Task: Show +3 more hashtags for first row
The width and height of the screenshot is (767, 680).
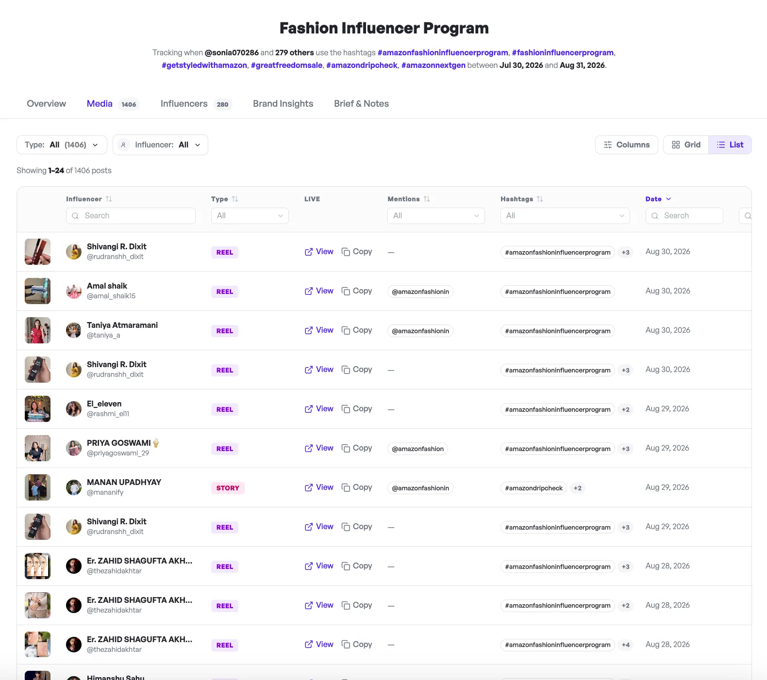Action: [x=626, y=252]
